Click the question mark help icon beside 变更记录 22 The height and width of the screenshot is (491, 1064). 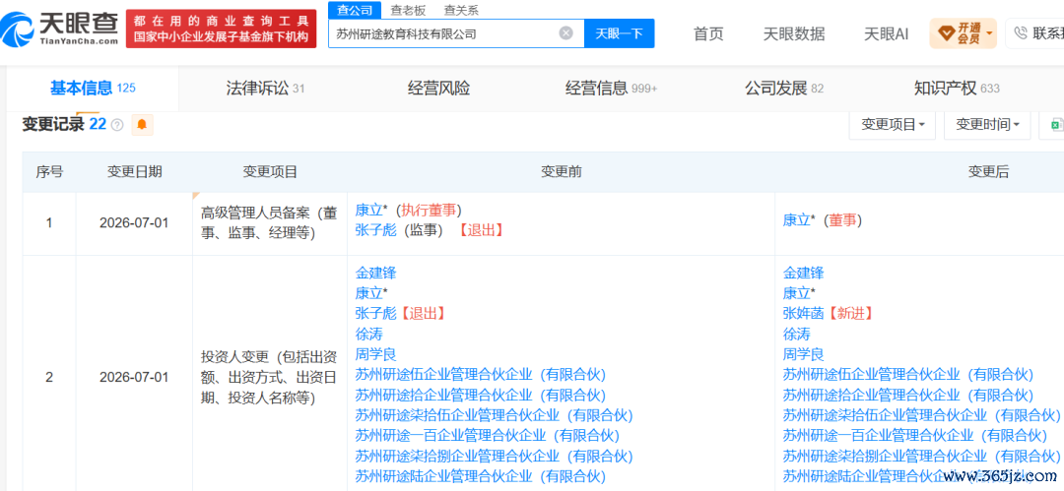[117, 125]
